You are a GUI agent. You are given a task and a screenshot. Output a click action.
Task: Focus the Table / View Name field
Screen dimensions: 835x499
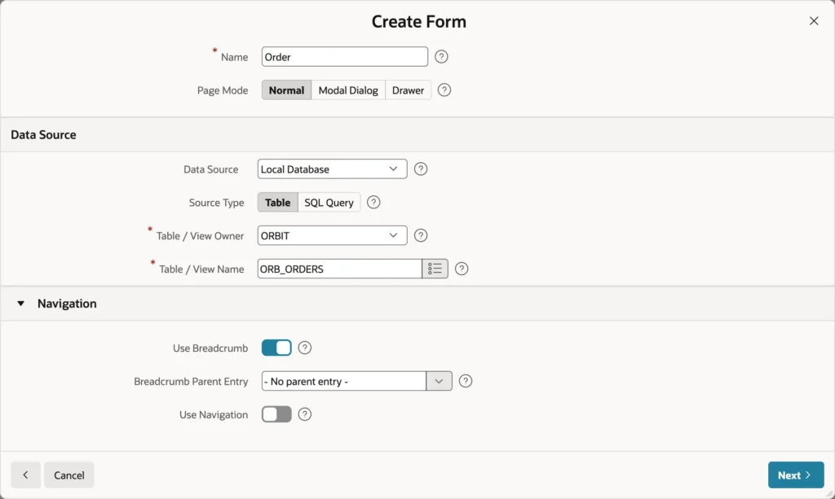pos(340,269)
